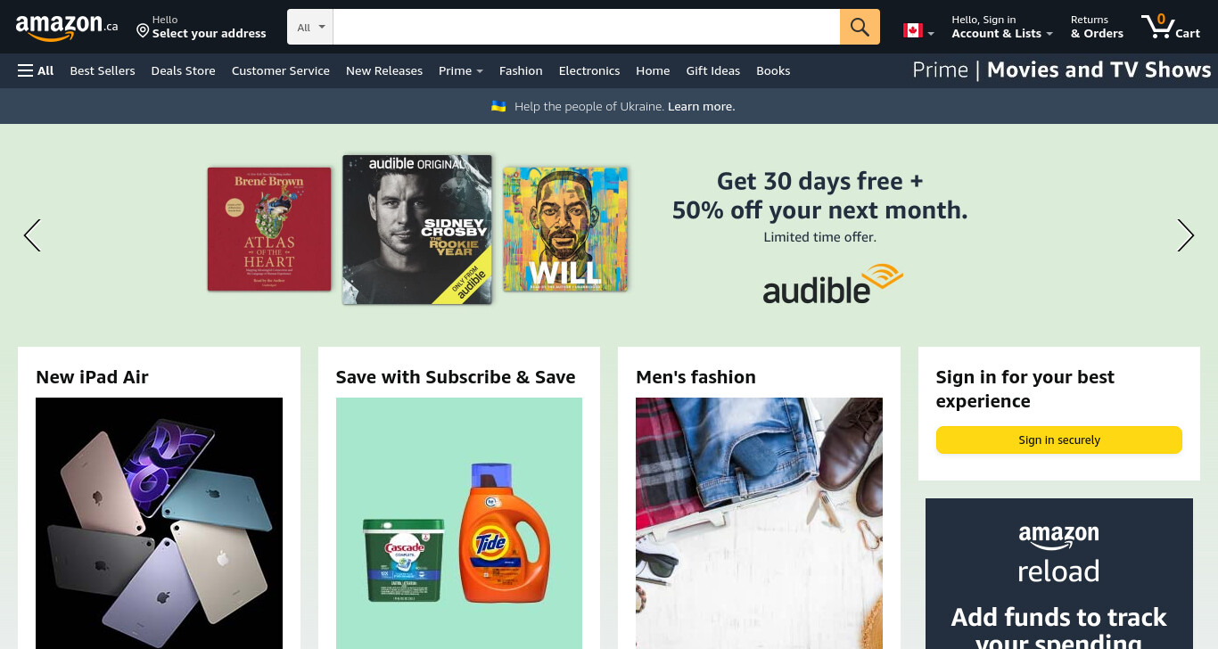Click the New iPad Air image
Viewport: 1218px width, 649px height.
coord(159,523)
